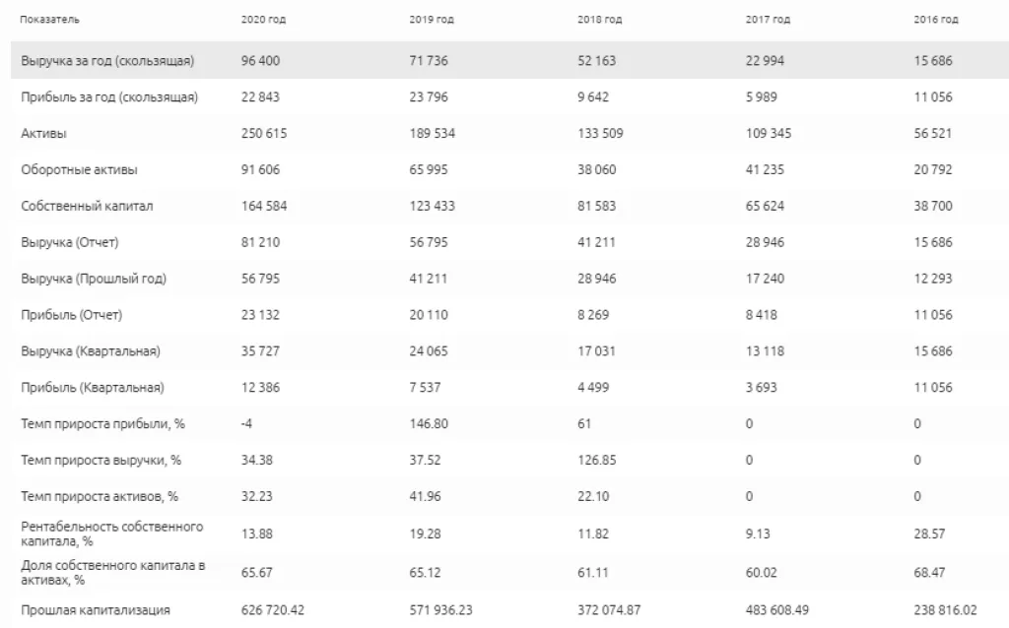This screenshot has width=1009, height=628.
Task: Select the "2016 год" column header
Action: (x=936, y=20)
